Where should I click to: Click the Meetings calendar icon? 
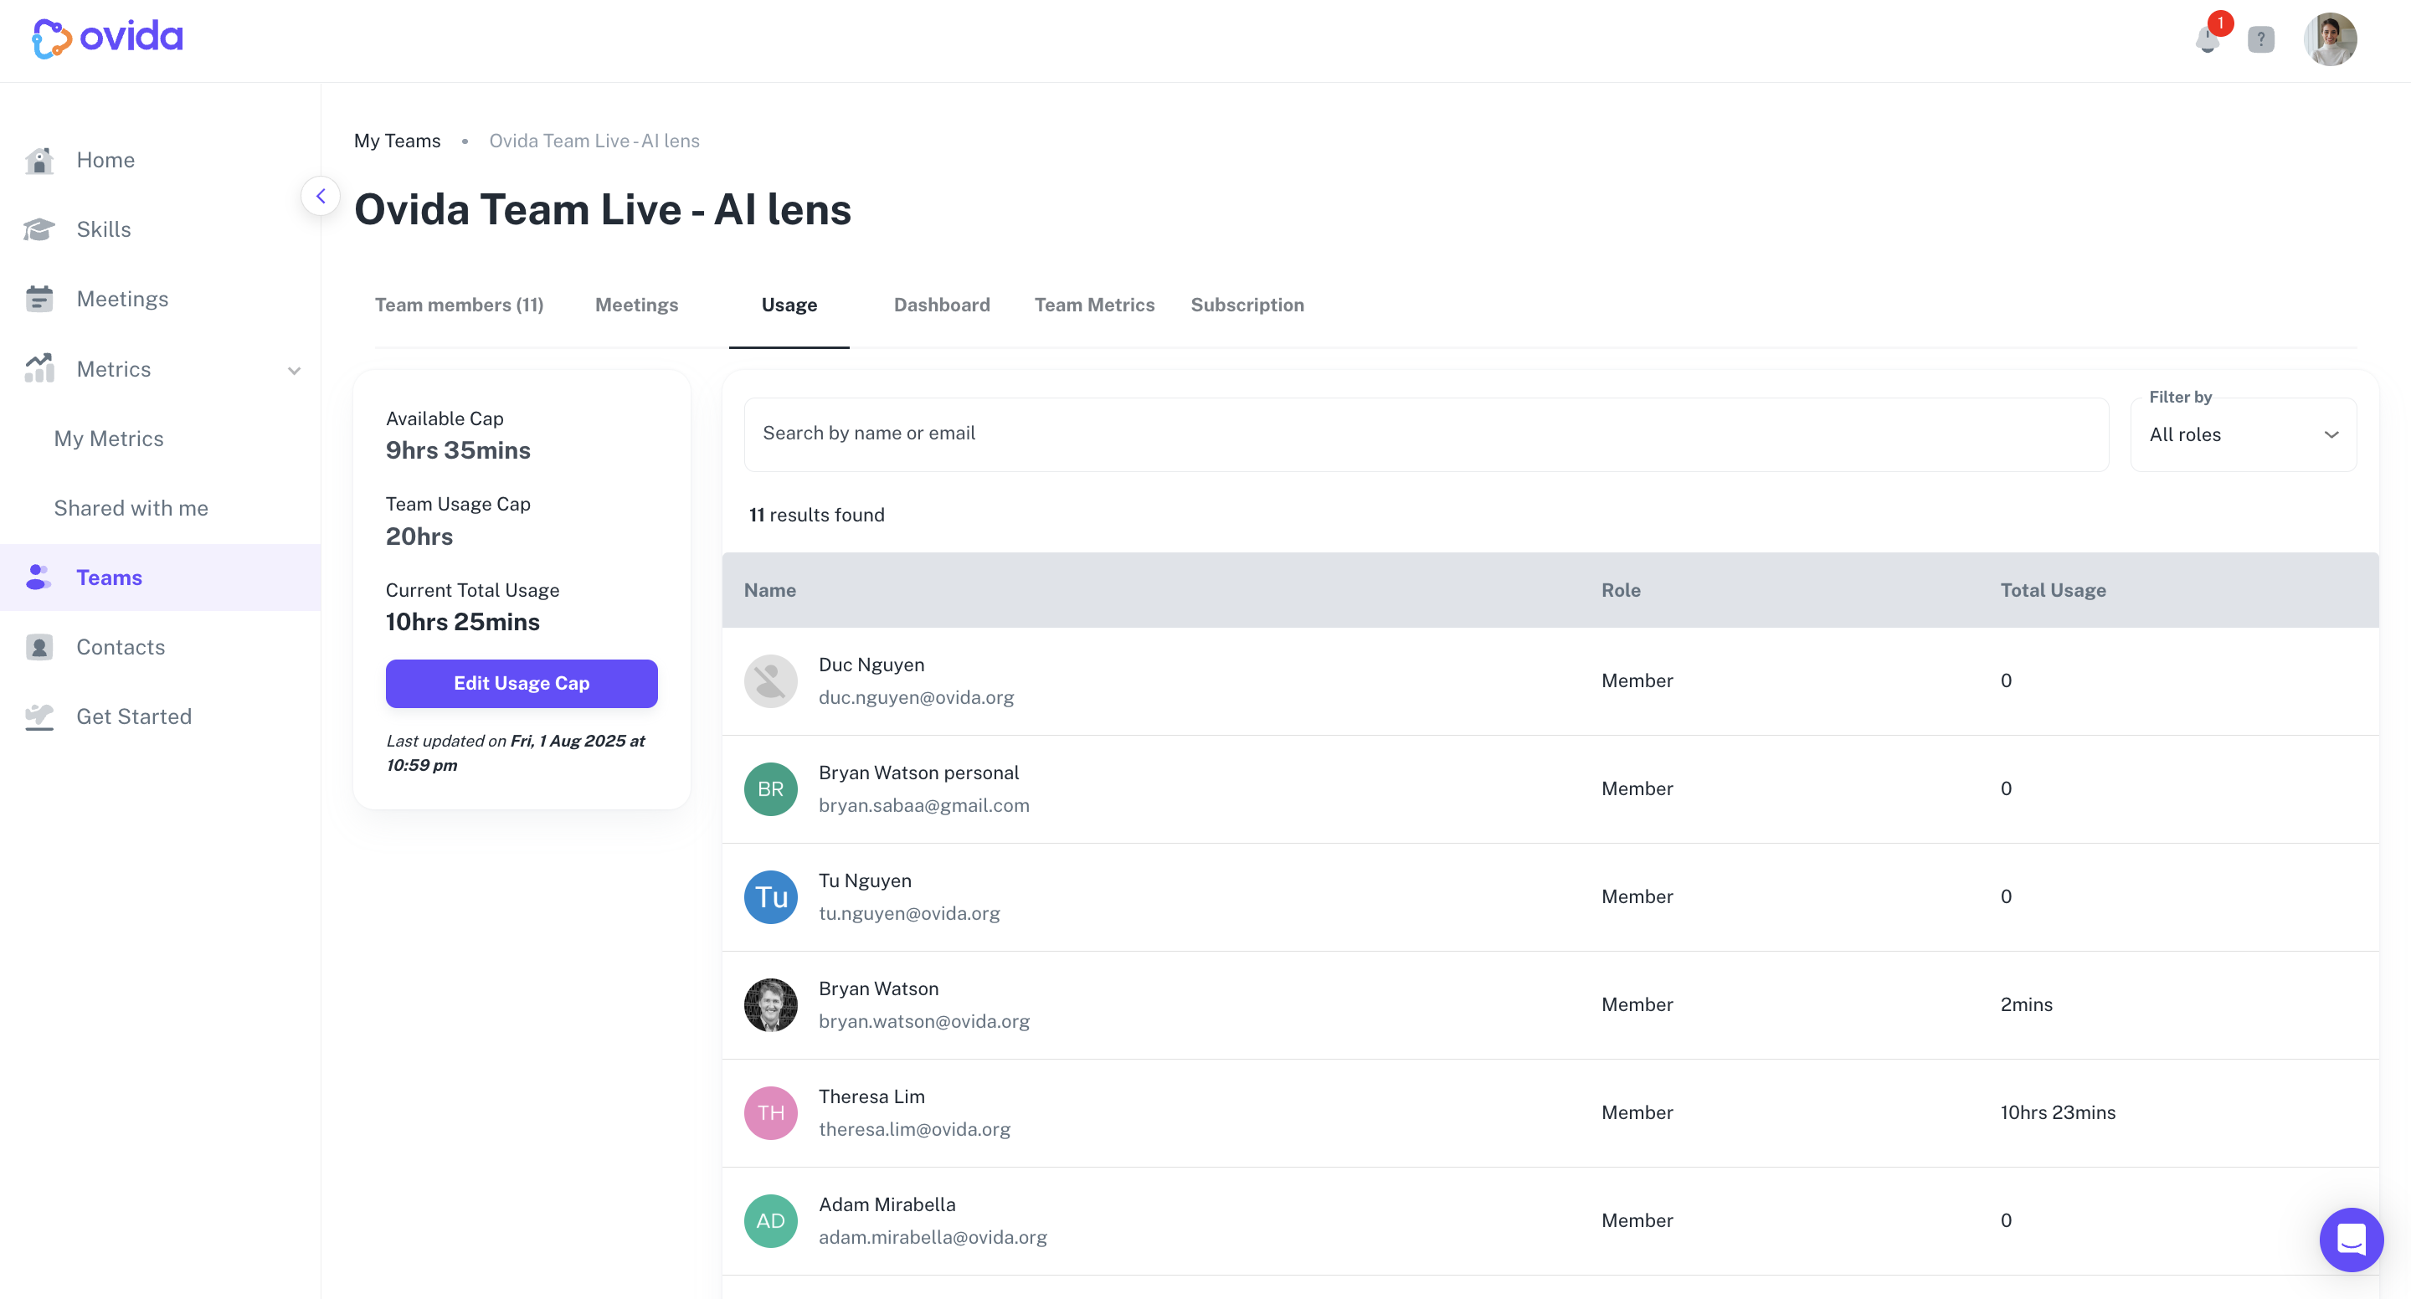[x=39, y=300]
